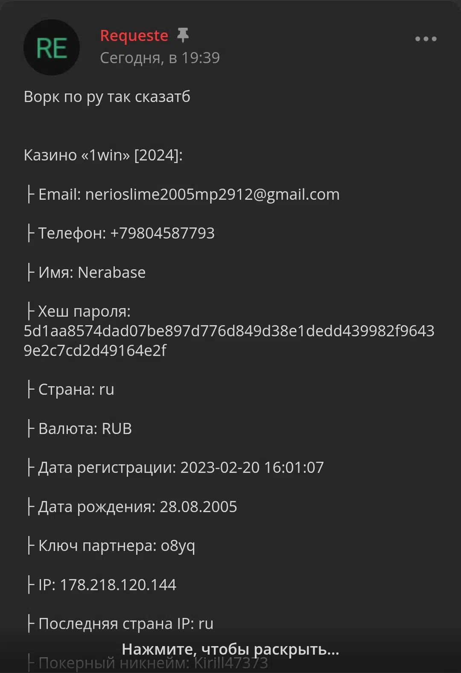Select the Дата рождения line
The height and width of the screenshot is (673, 461).
[x=131, y=507]
